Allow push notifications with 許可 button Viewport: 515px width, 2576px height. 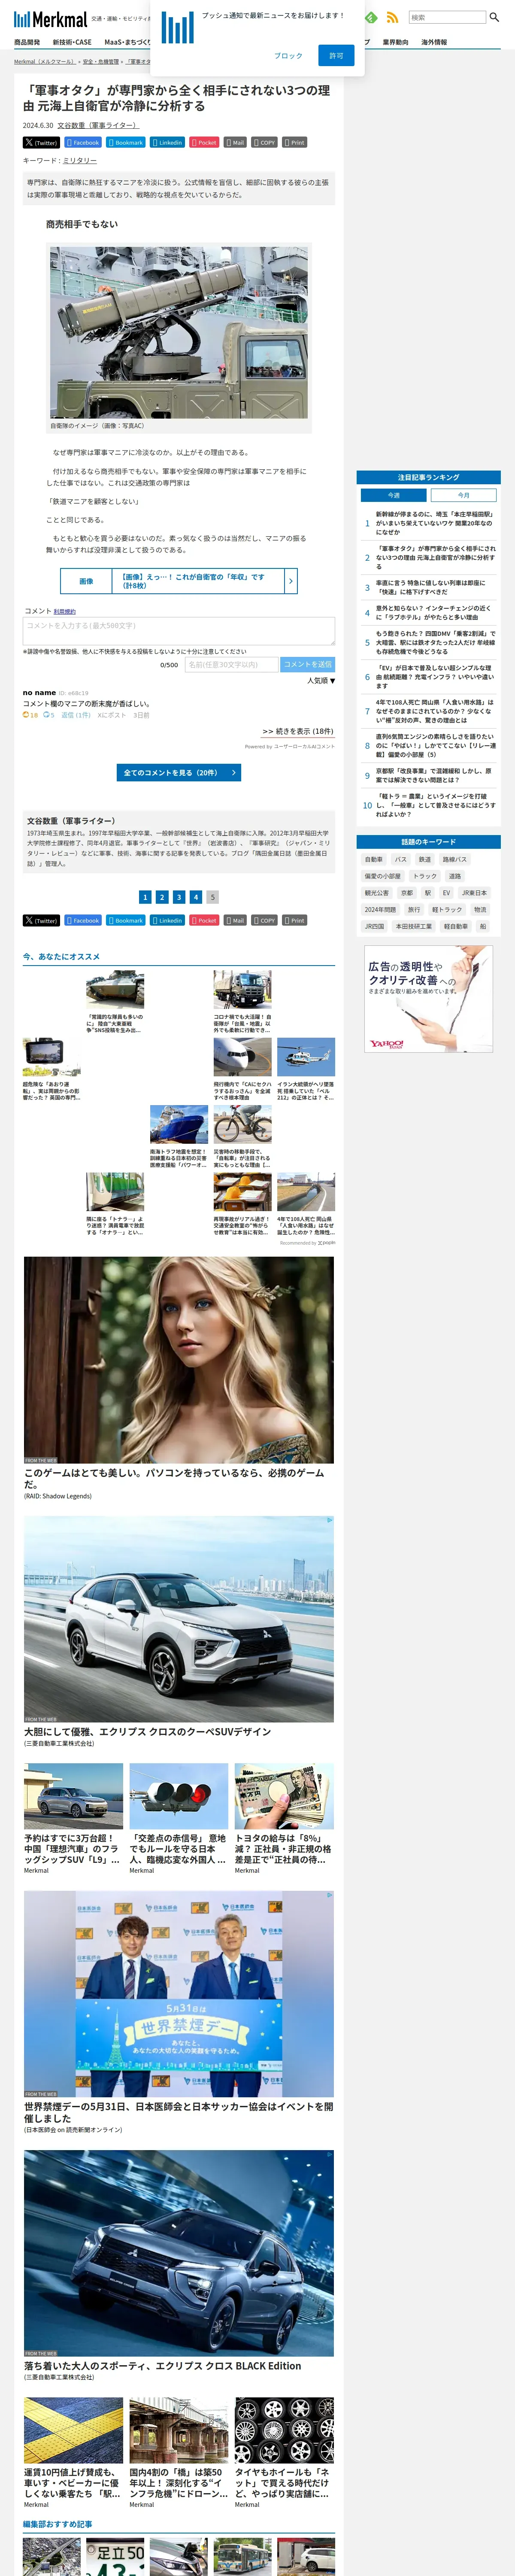click(x=336, y=55)
